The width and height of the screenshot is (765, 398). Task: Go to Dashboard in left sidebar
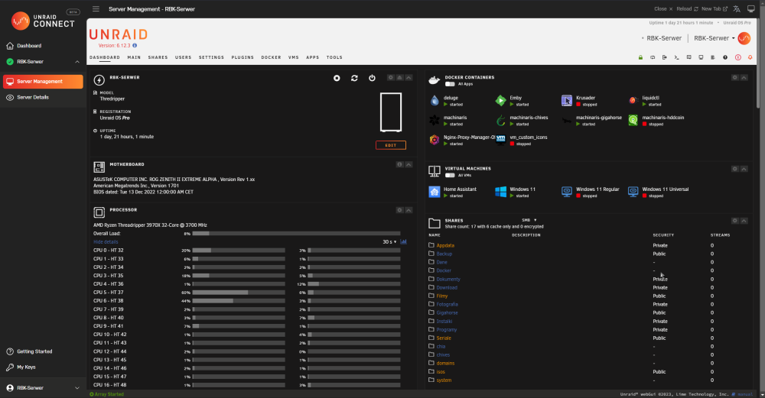(24, 46)
